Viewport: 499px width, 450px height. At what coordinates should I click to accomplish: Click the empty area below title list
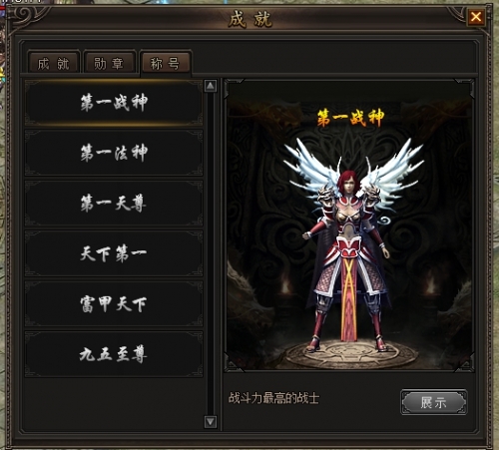click(114, 404)
